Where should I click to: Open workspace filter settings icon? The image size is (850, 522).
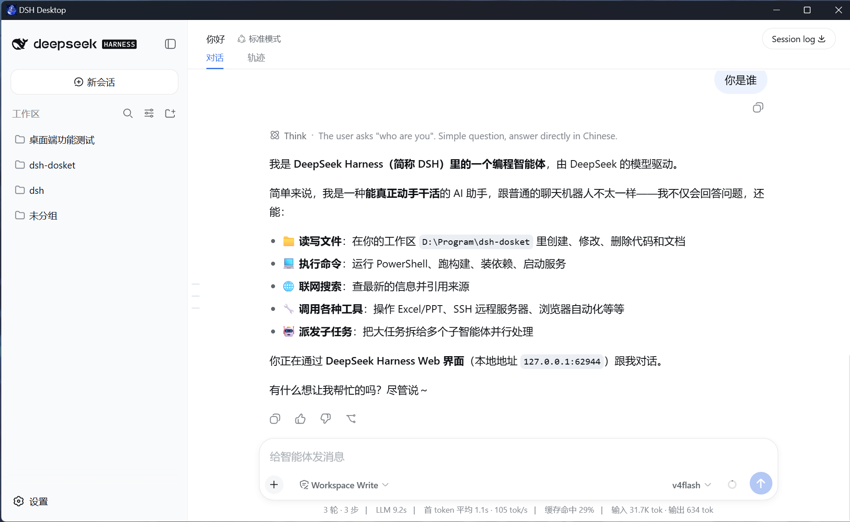149,114
